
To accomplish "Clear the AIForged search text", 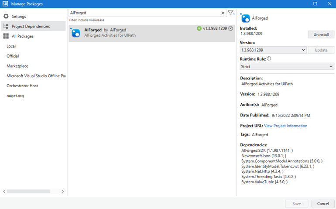I will (x=223, y=13).
